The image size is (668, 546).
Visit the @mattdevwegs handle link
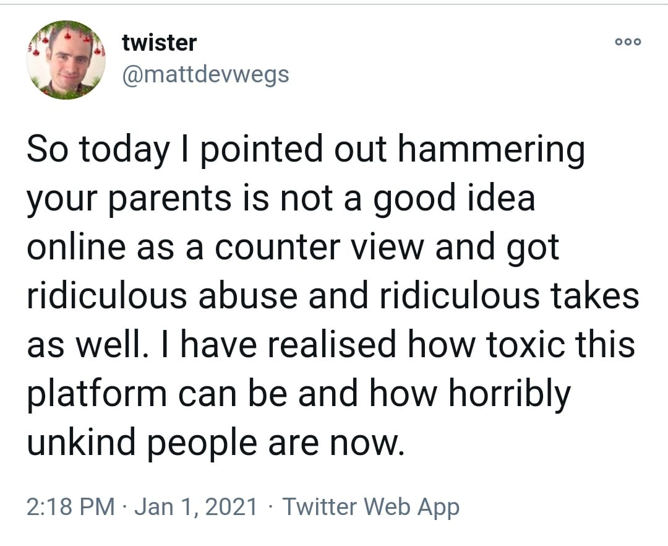(x=205, y=74)
